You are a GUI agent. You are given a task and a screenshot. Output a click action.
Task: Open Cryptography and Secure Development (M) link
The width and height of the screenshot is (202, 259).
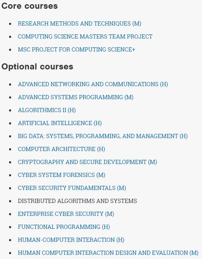(87, 162)
